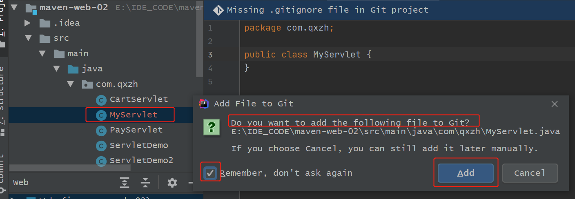Click the java source folder icon
The height and width of the screenshot is (199, 575).
73,69
